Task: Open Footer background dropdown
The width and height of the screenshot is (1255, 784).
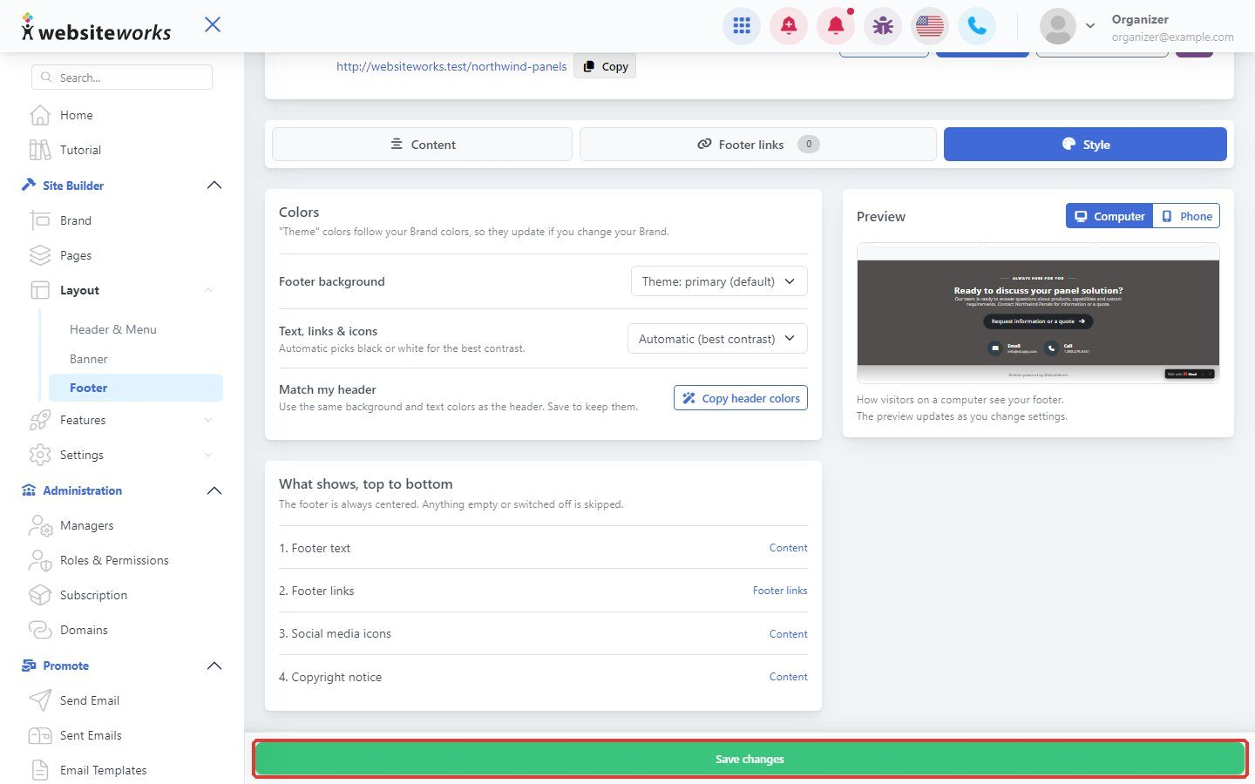Action: coord(719,281)
